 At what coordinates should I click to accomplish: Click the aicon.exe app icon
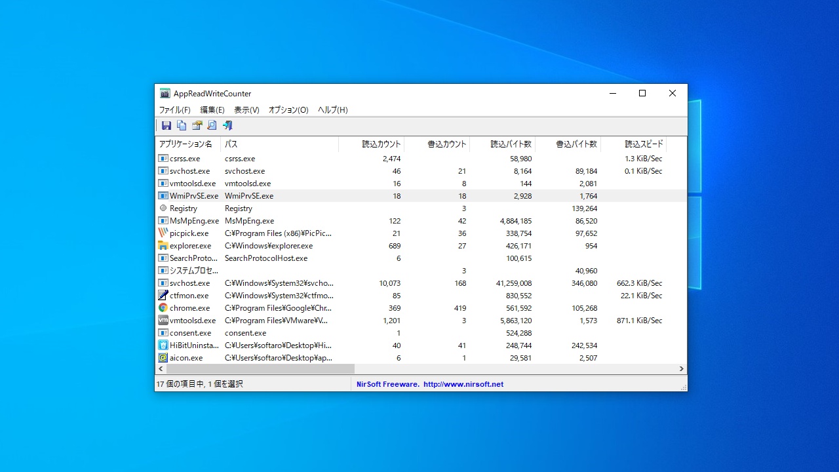pos(163,358)
